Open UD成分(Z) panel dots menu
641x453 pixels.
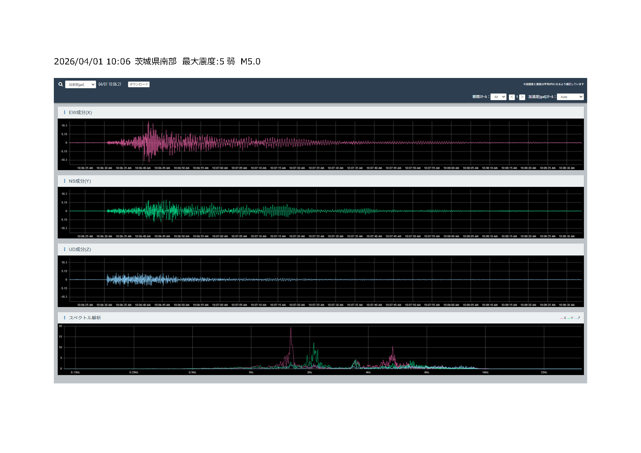pyautogui.click(x=64, y=249)
